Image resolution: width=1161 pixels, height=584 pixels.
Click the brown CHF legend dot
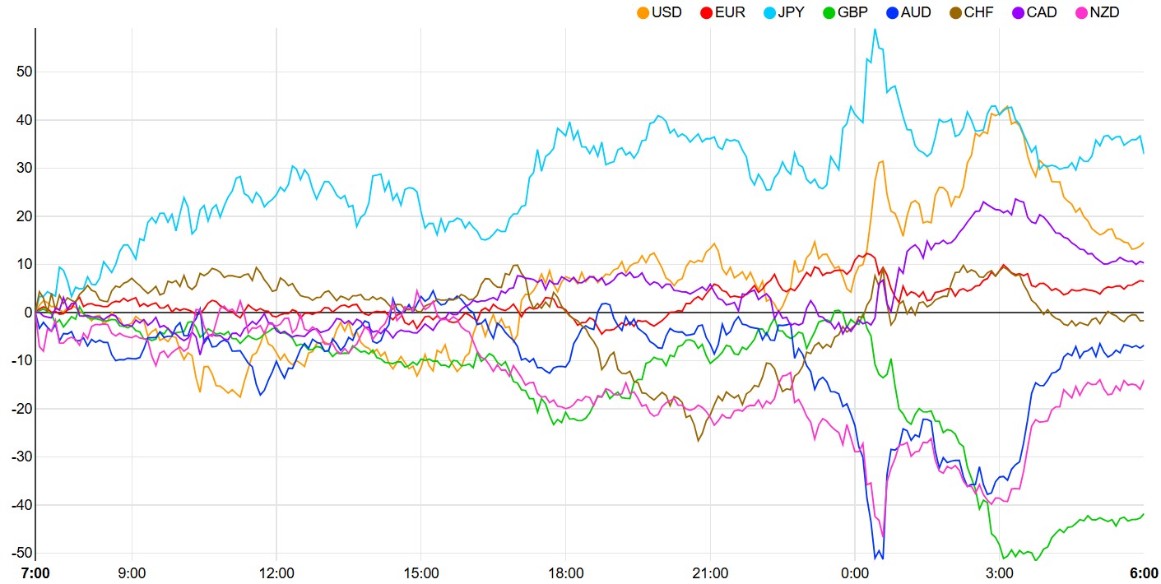click(x=955, y=12)
